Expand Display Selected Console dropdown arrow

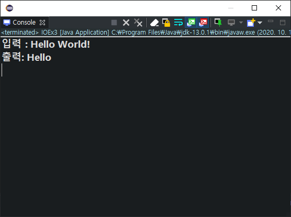241,23
